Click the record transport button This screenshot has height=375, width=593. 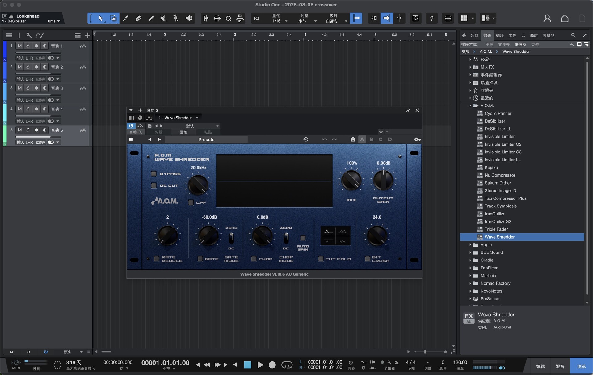click(x=272, y=365)
